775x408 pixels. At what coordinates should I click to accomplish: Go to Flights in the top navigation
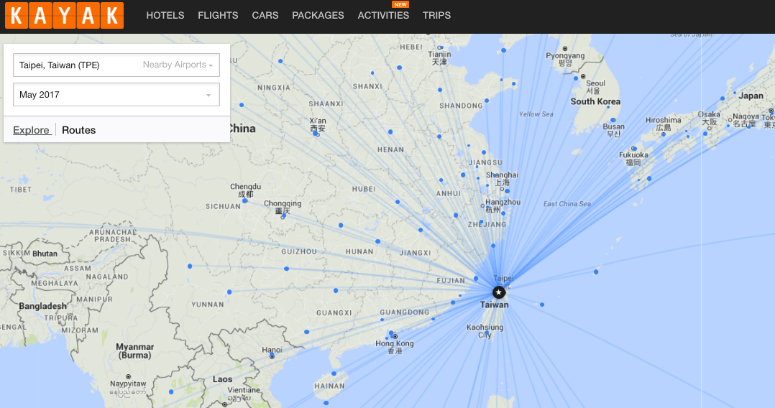[x=218, y=15]
